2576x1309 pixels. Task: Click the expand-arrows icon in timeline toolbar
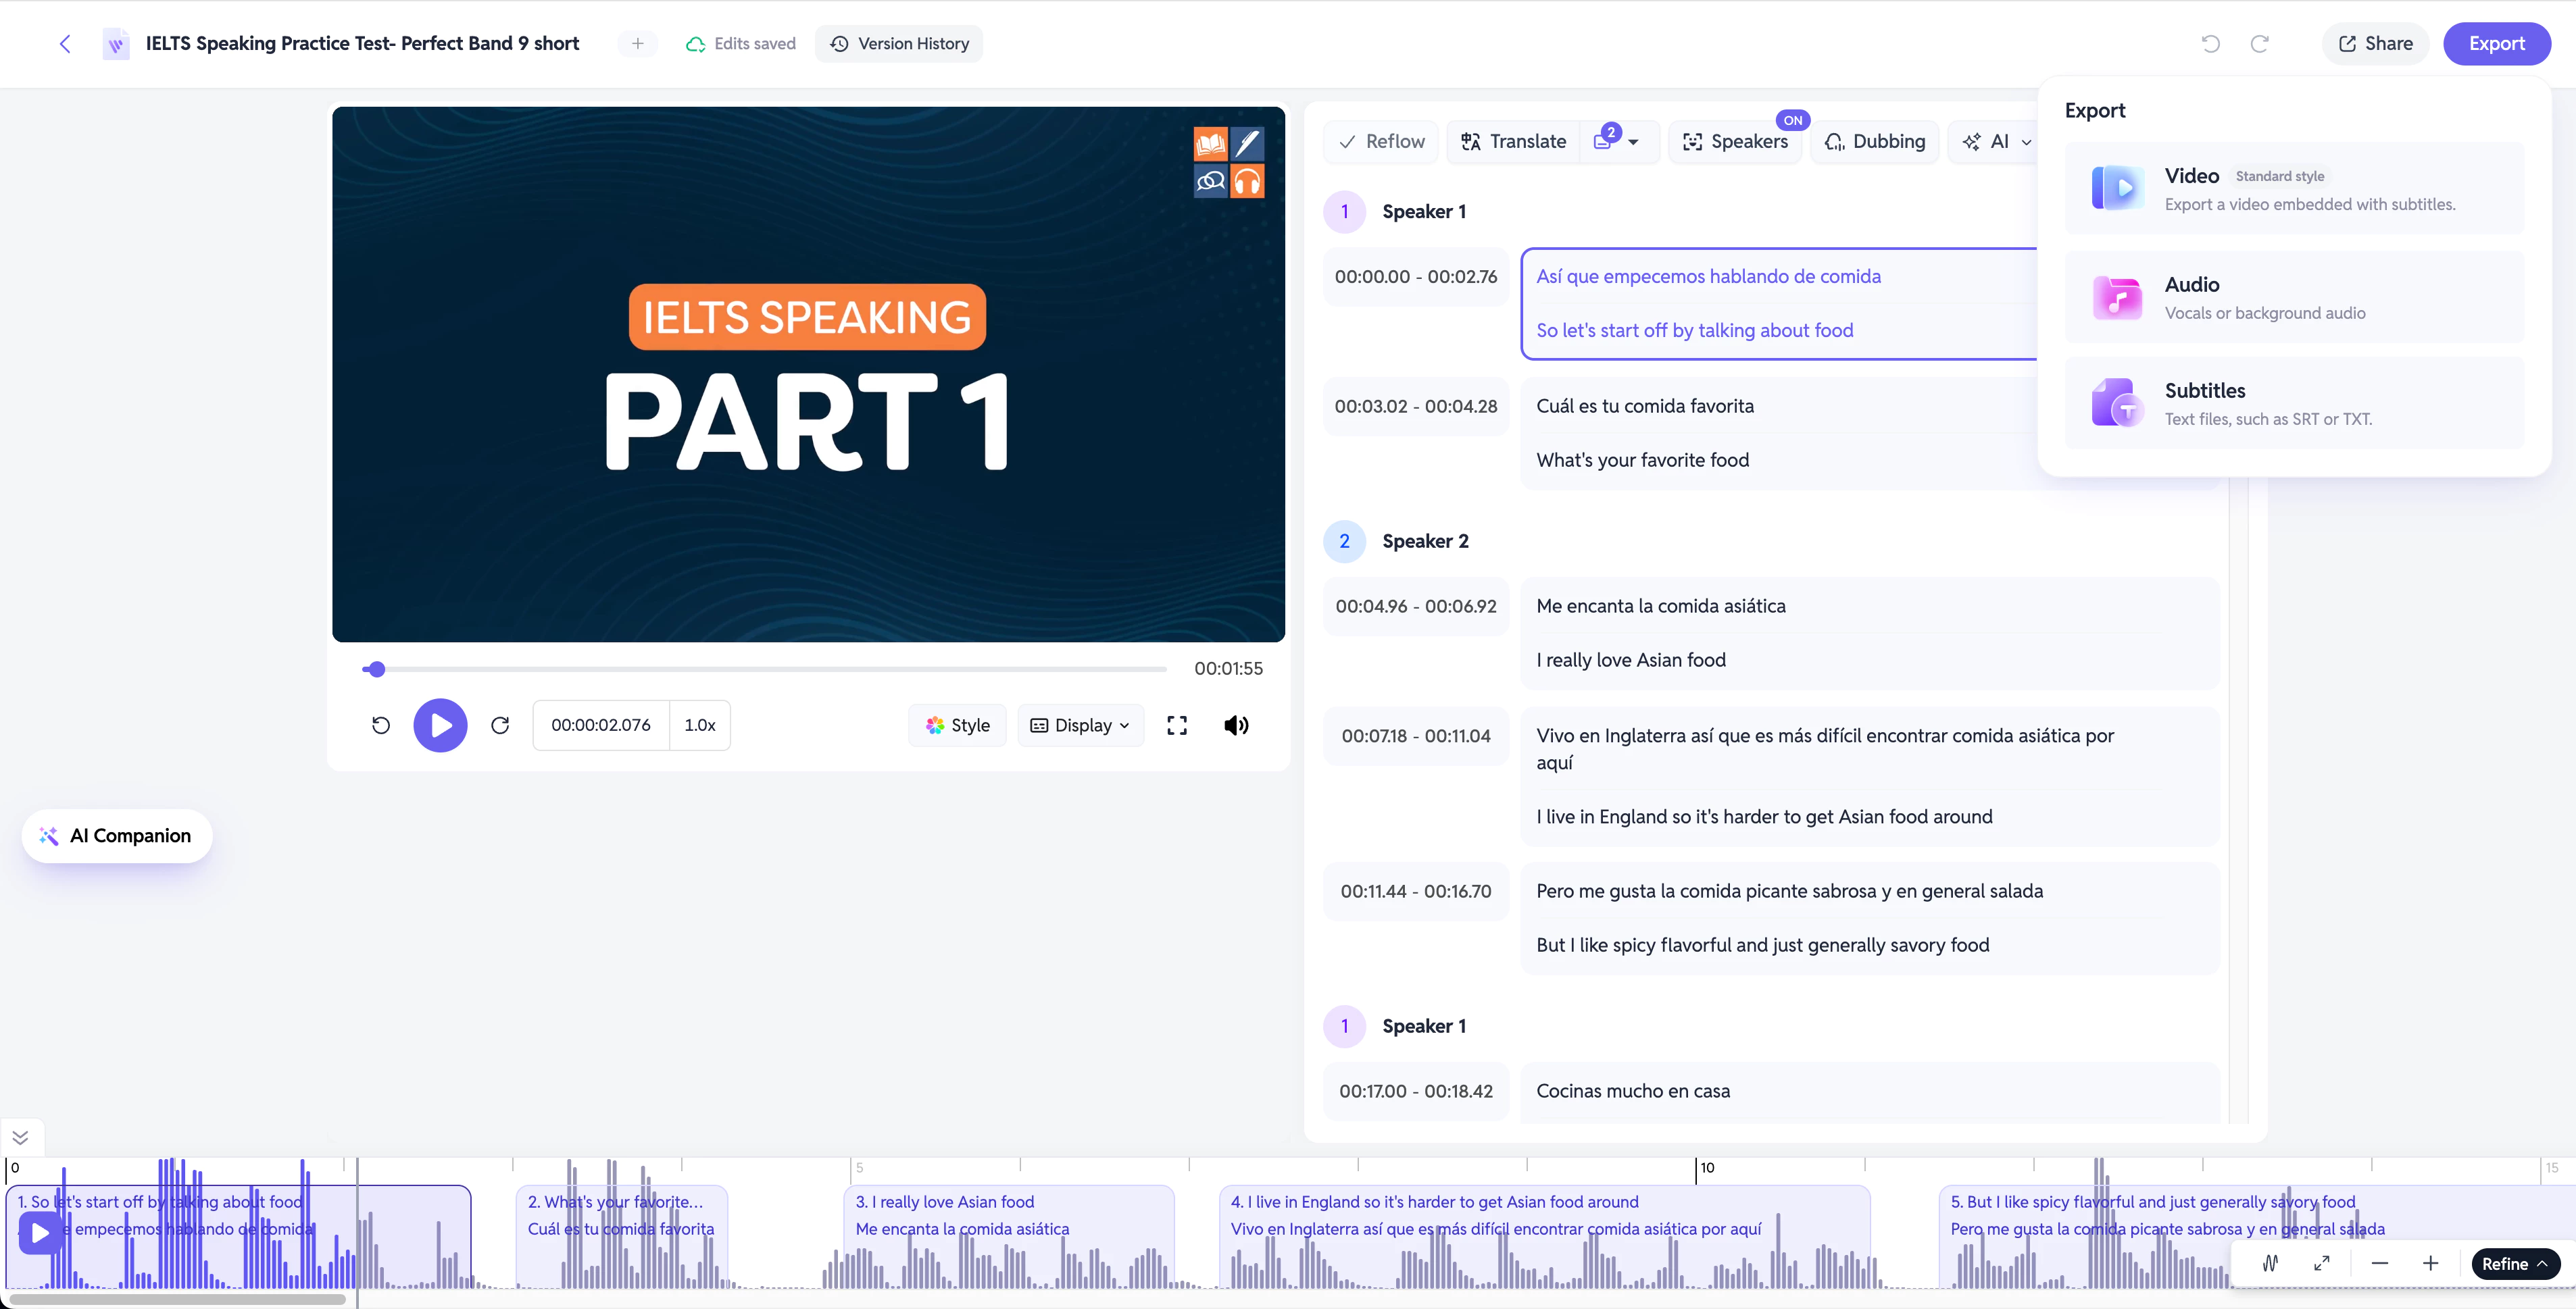2322,1263
